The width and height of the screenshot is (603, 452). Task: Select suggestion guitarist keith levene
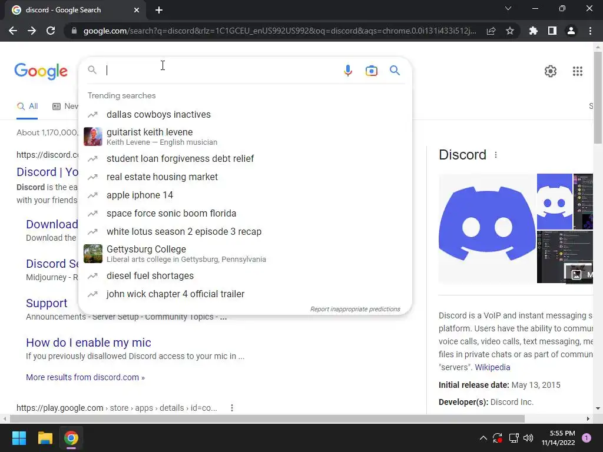point(245,137)
